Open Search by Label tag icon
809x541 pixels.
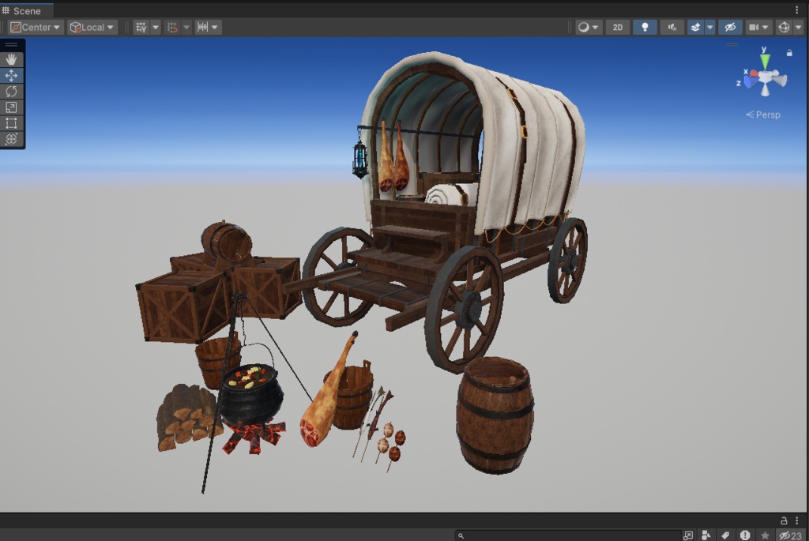(725, 535)
